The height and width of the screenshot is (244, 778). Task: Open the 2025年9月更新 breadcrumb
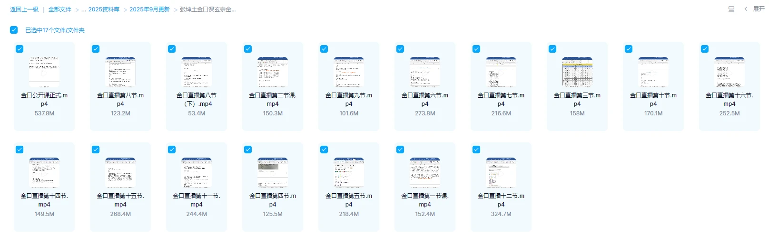click(x=149, y=9)
